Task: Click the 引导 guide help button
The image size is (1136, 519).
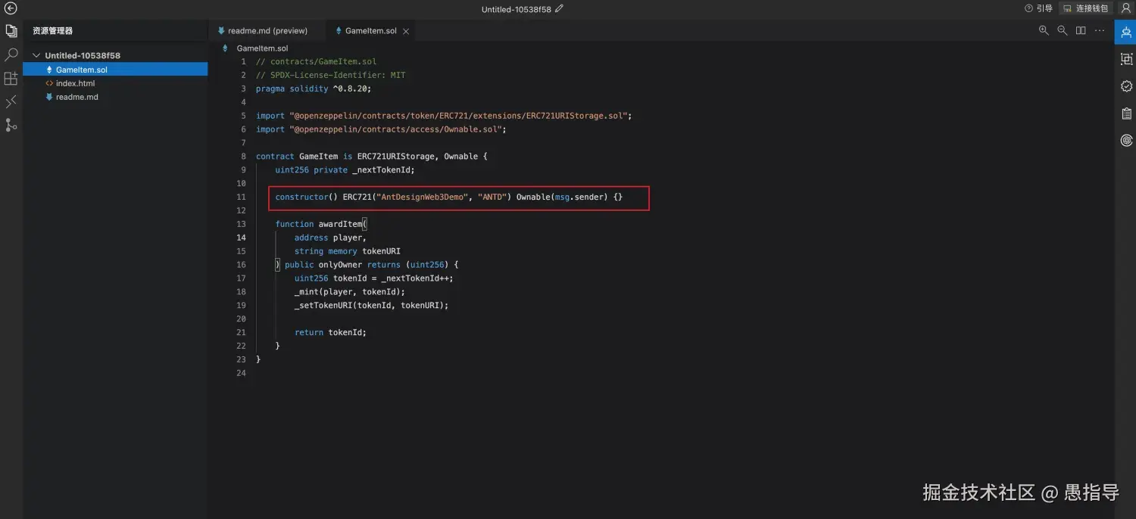Action: coord(1038,8)
